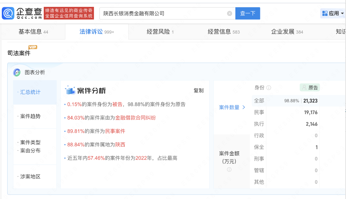The image size is (346, 199).
Task: Click the 全部 count 21,323
Action: point(311,101)
